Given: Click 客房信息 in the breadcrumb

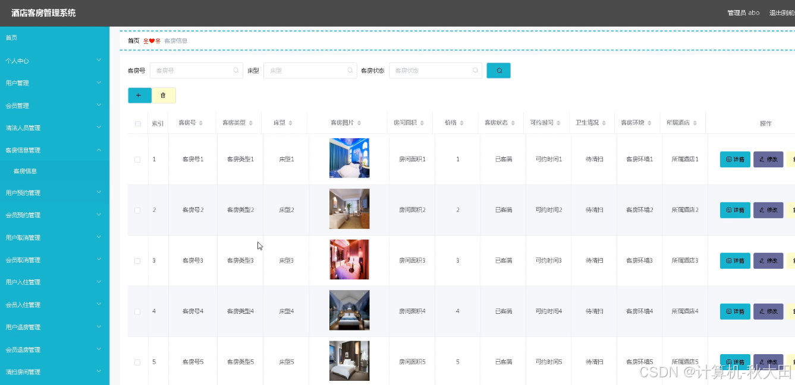Looking at the screenshot, I should (175, 41).
